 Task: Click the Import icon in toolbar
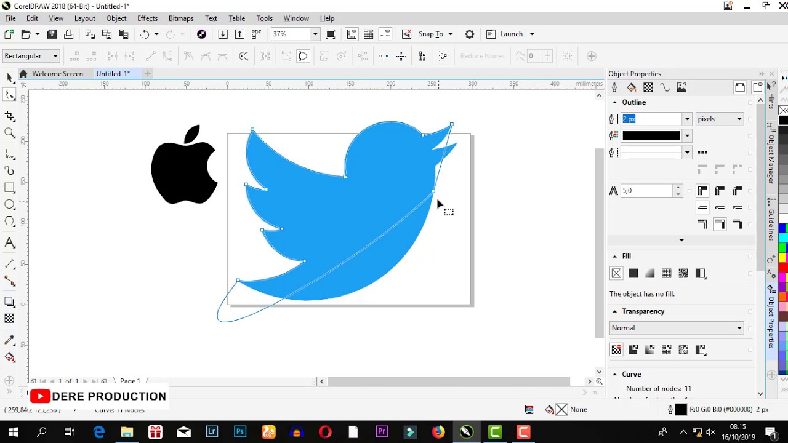(223, 34)
